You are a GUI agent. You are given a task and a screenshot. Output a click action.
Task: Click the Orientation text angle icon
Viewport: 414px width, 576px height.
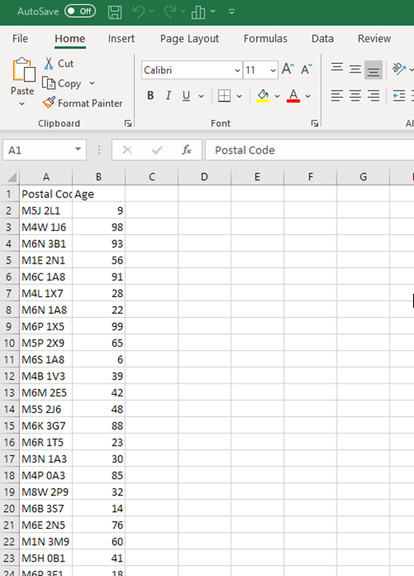[399, 69]
